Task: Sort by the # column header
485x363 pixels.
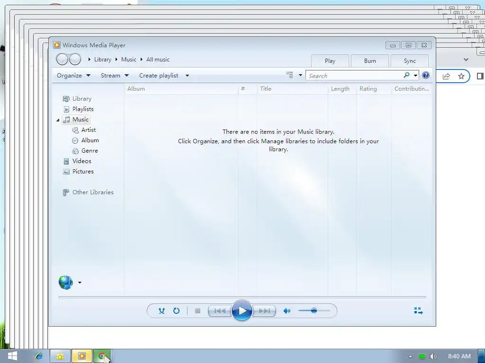Action: 247,89
